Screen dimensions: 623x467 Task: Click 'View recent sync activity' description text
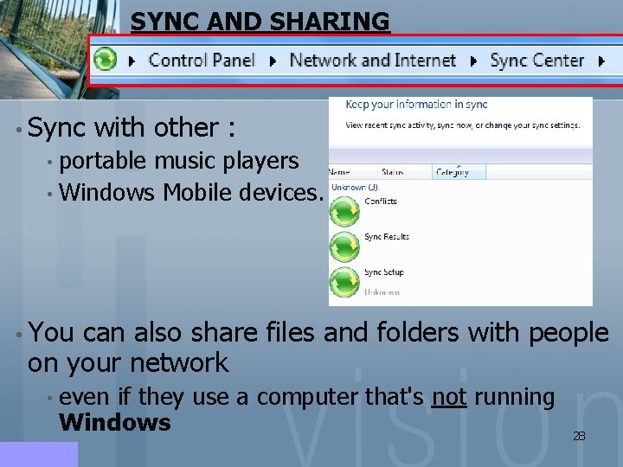coord(463,125)
